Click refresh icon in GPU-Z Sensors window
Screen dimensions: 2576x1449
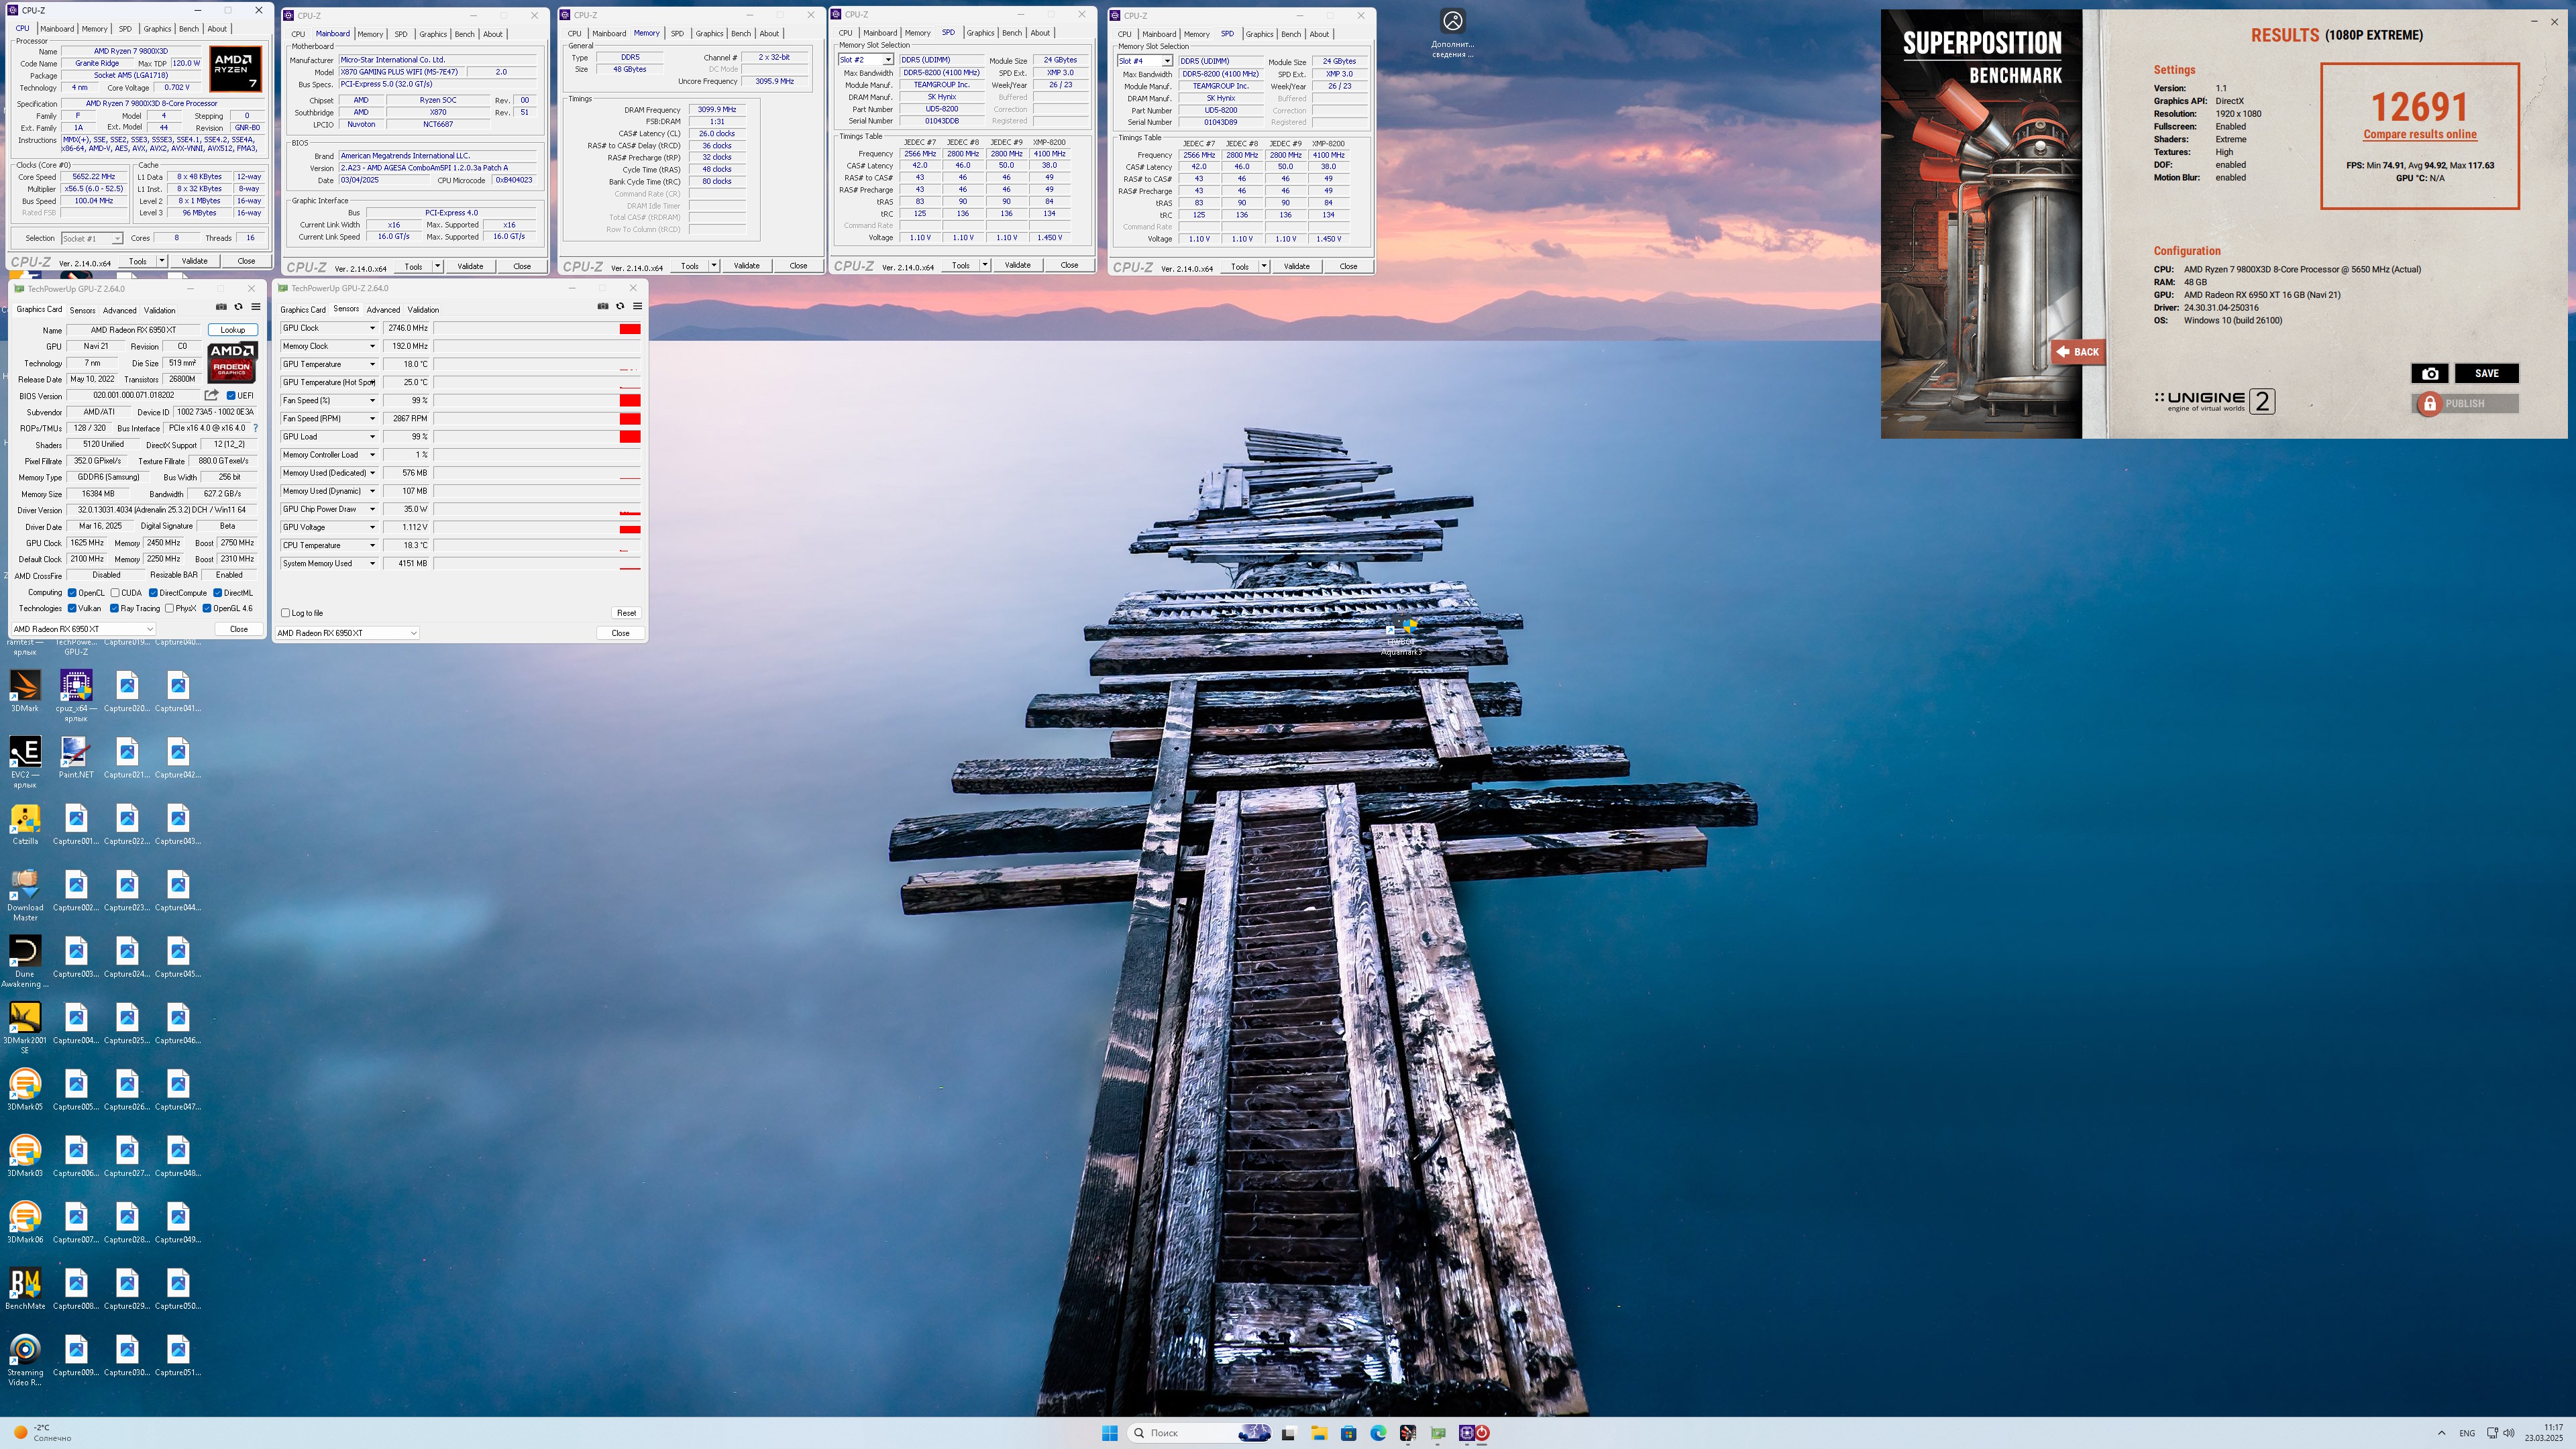(620, 306)
